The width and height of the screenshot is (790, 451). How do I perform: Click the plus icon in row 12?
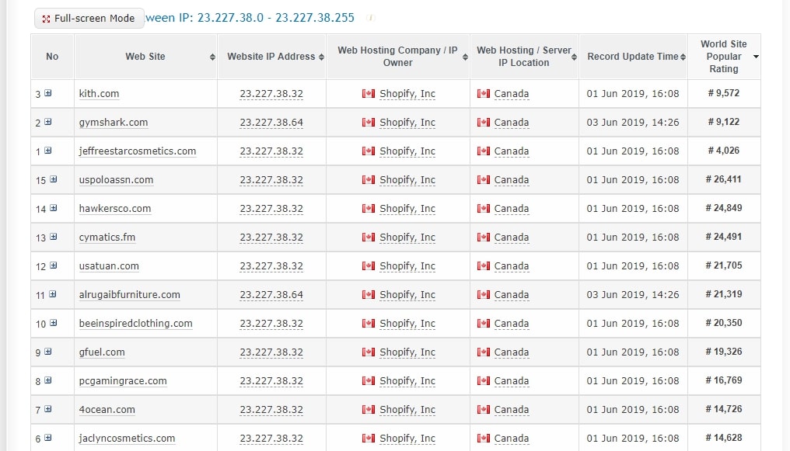tap(53, 265)
